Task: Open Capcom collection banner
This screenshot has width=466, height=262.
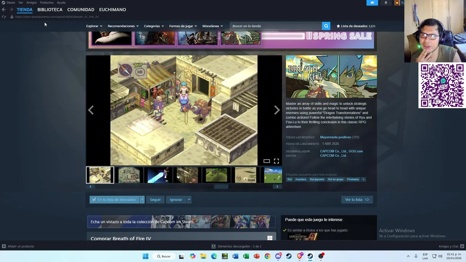Action: click(x=181, y=222)
